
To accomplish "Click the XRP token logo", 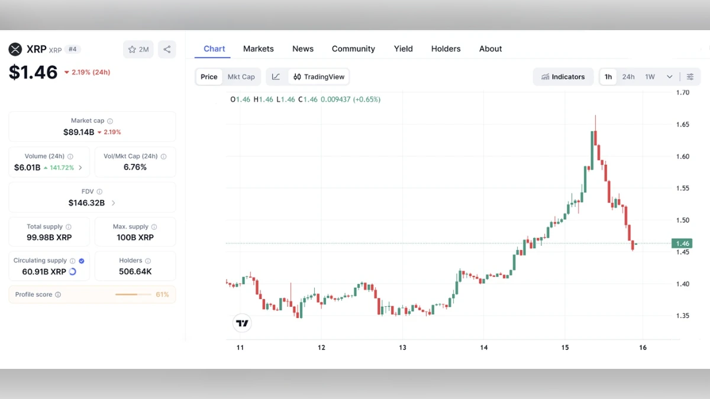I will [15, 50].
